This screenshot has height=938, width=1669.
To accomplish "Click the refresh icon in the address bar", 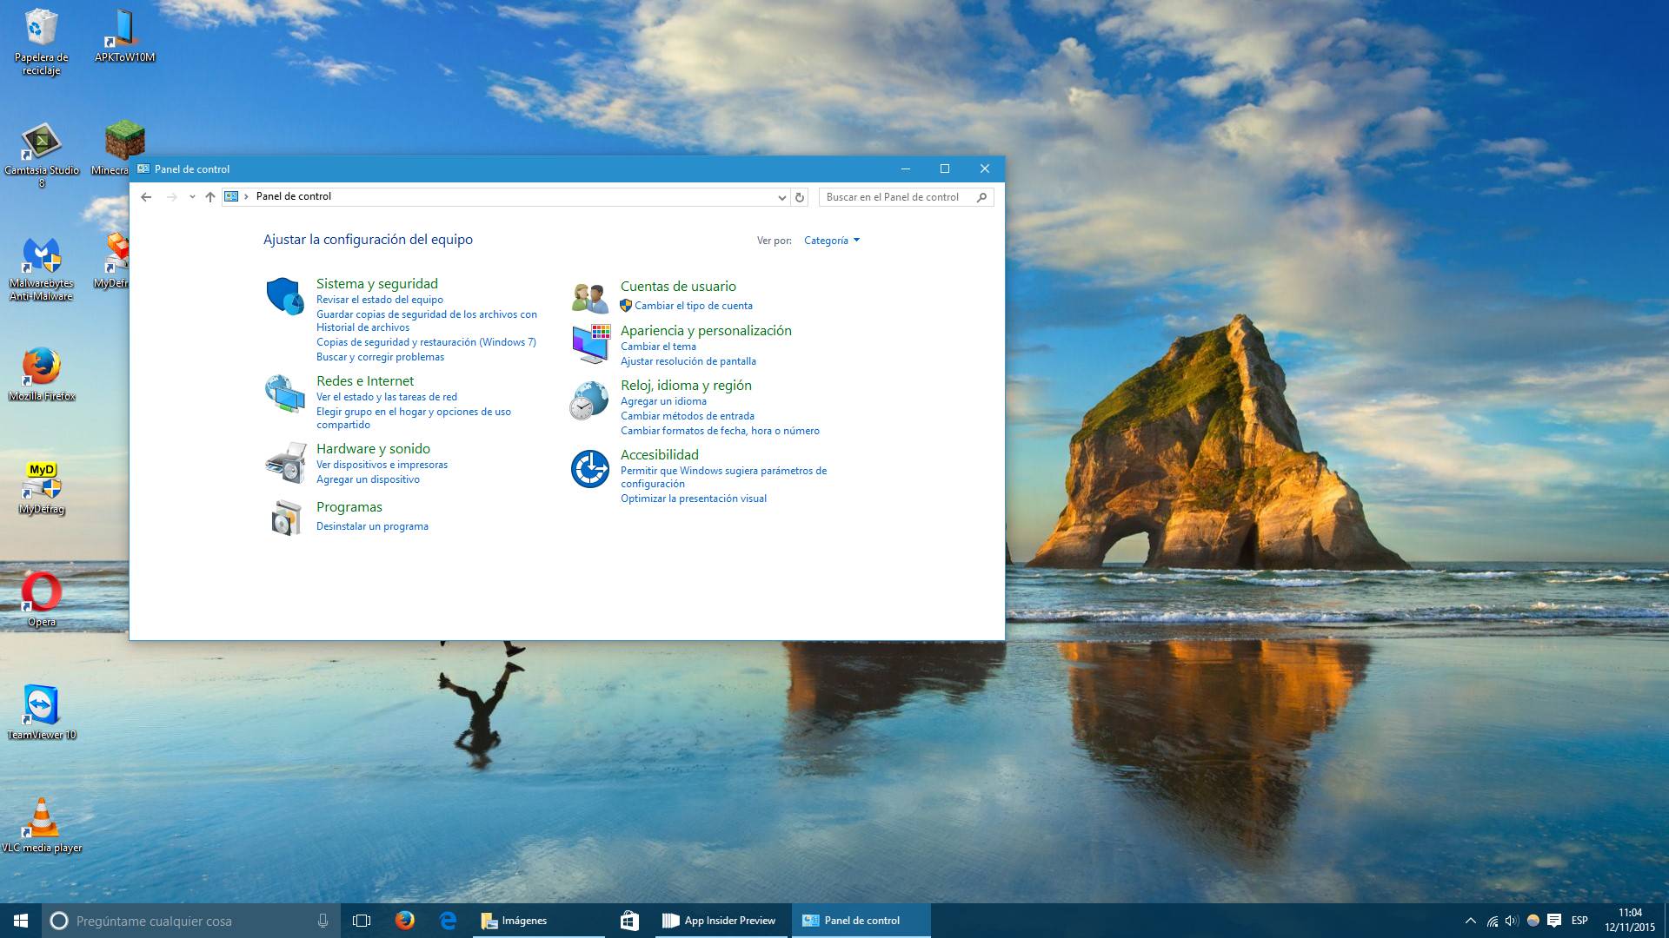I will (800, 197).
